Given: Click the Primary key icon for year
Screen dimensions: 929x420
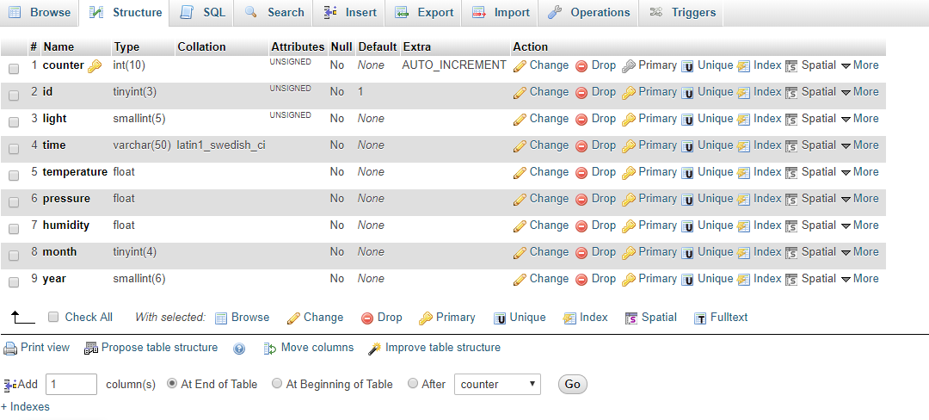Looking at the screenshot, I should (x=629, y=280).
